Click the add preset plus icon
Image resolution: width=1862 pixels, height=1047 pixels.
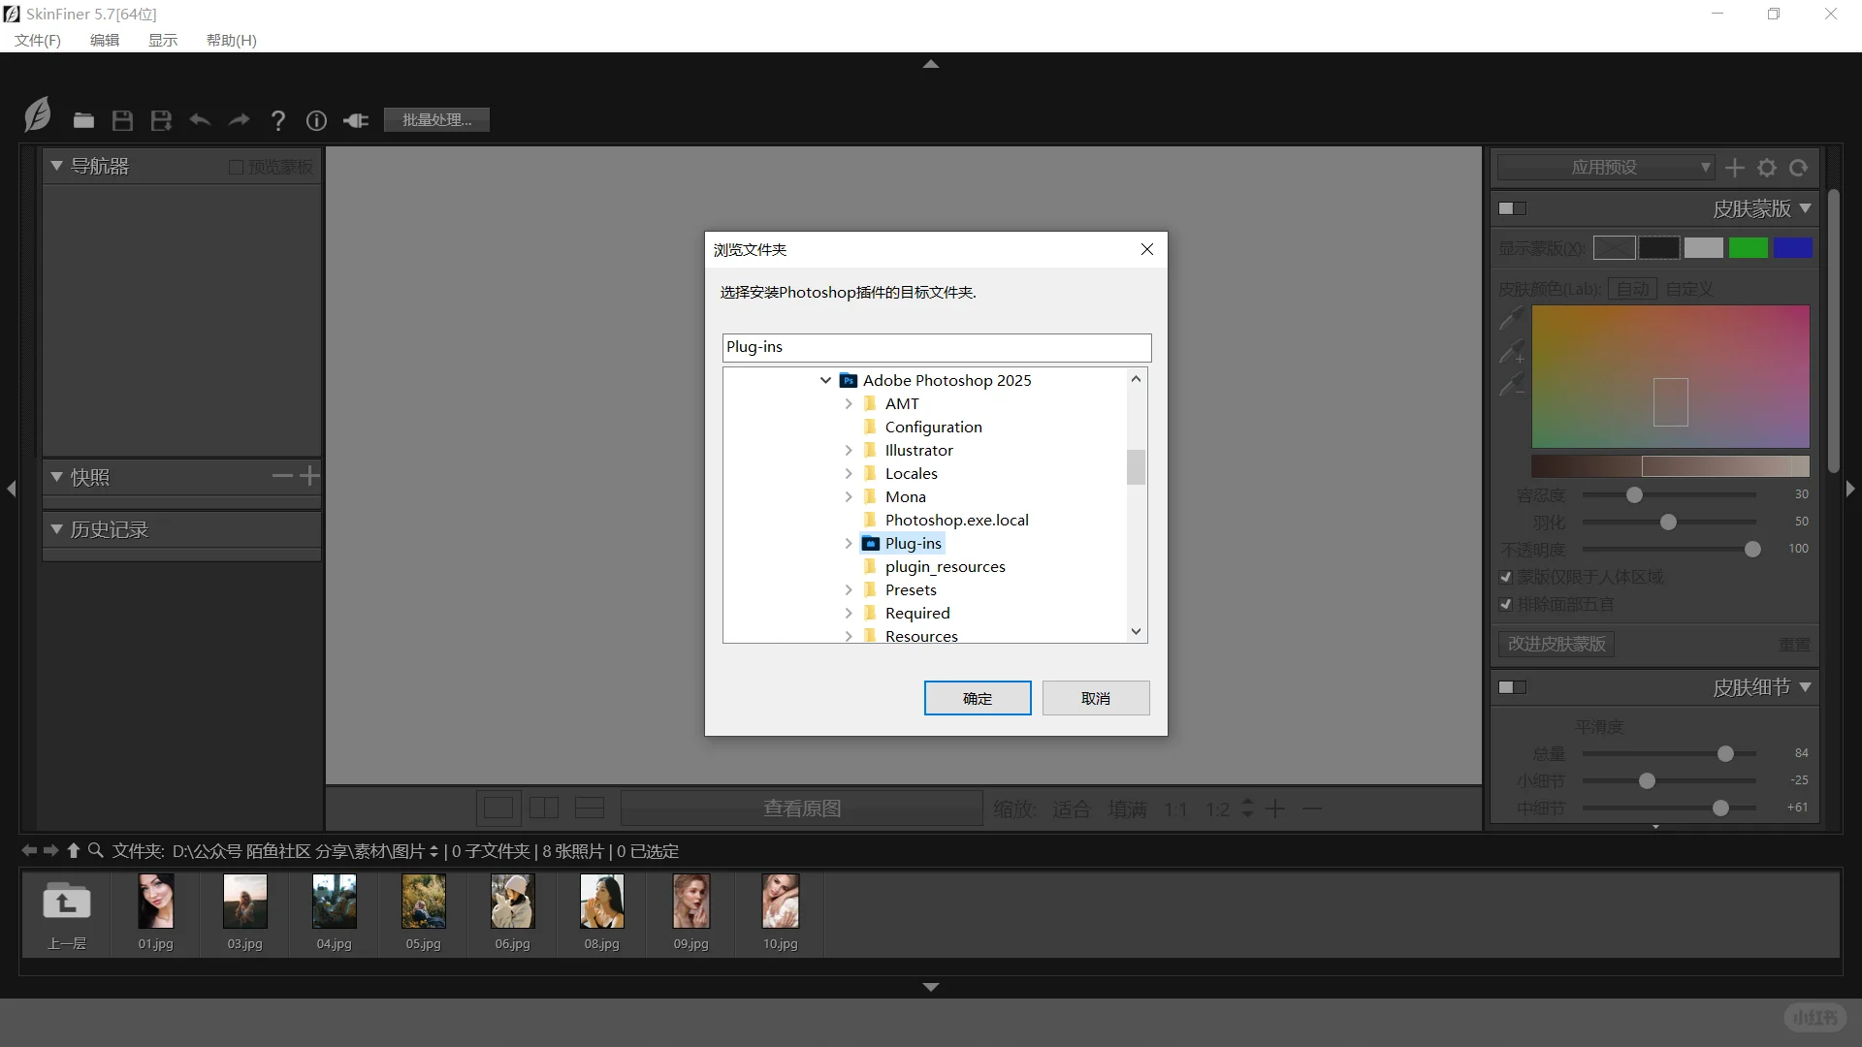1735,168
